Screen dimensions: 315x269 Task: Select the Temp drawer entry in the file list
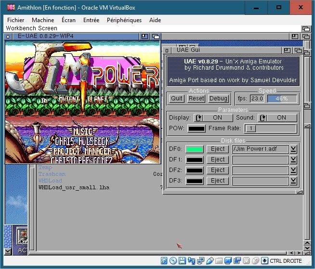pos(45,167)
